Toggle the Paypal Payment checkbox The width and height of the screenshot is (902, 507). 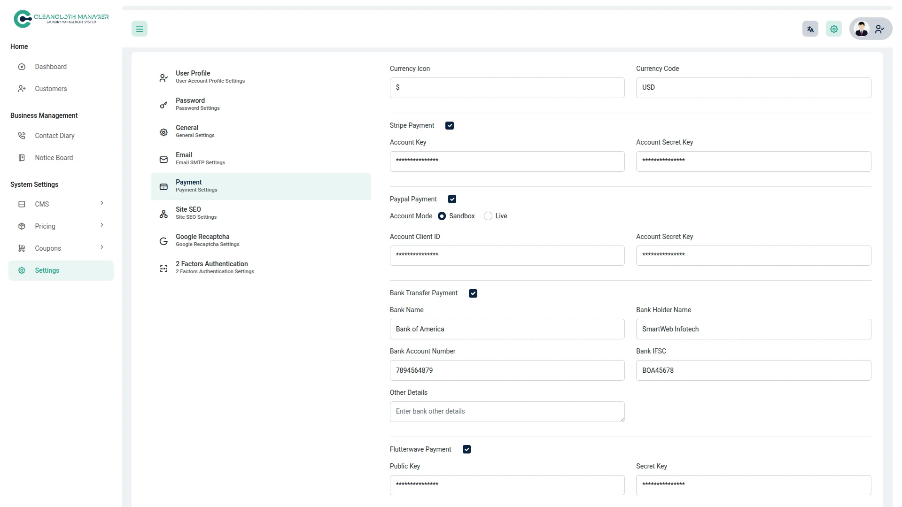click(x=452, y=200)
